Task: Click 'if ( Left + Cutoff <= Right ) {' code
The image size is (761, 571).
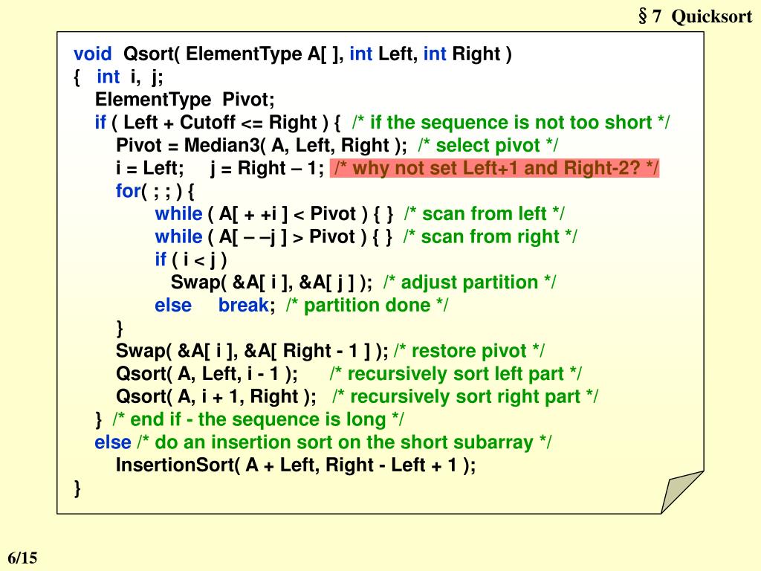Action: (x=218, y=123)
